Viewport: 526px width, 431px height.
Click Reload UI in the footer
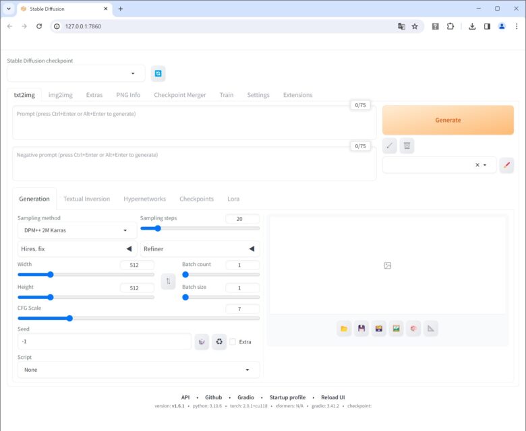(332, 397)
